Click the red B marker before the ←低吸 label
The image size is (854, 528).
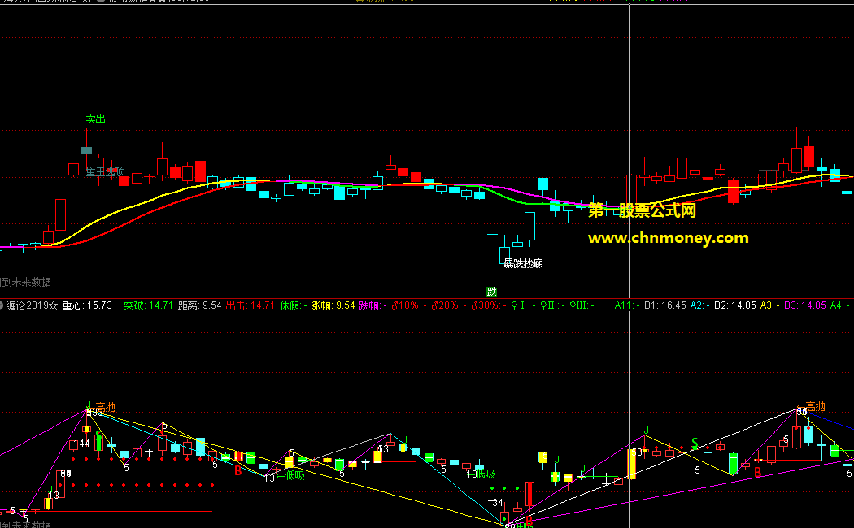tap(238, 471)
